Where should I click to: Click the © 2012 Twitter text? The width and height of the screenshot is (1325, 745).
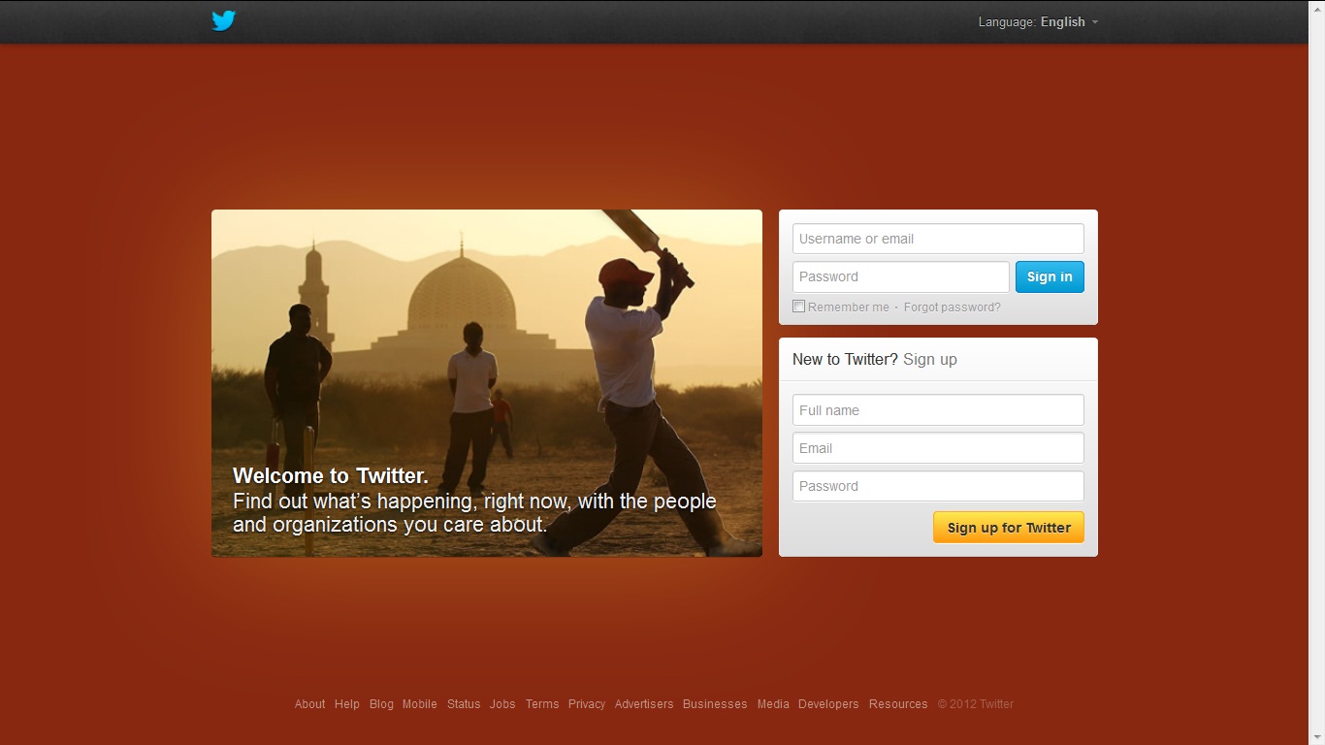(x=976, y=704)
